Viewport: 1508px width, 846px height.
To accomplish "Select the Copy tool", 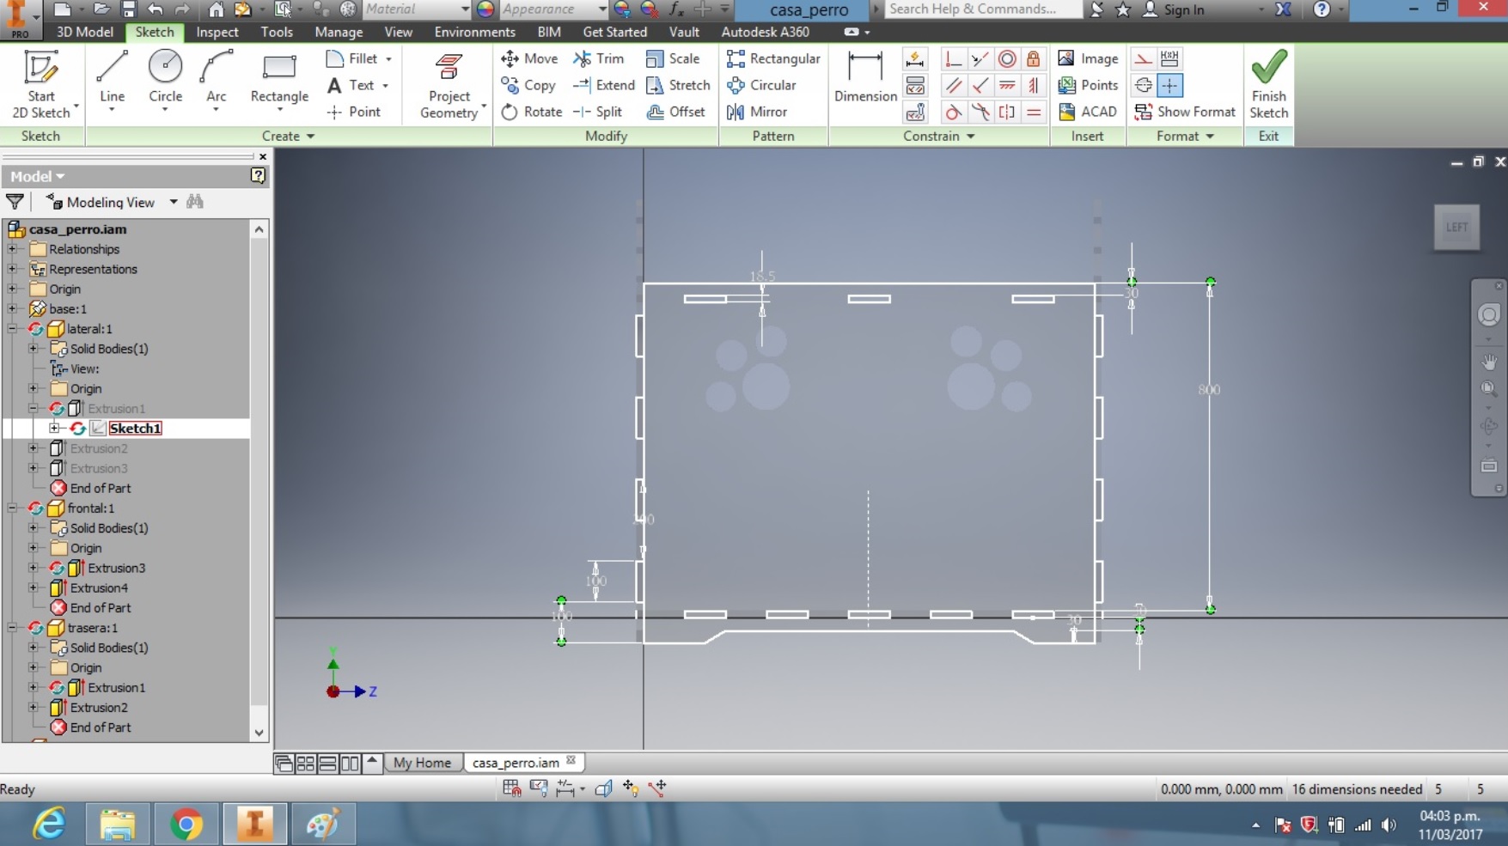I will (528, 85).
